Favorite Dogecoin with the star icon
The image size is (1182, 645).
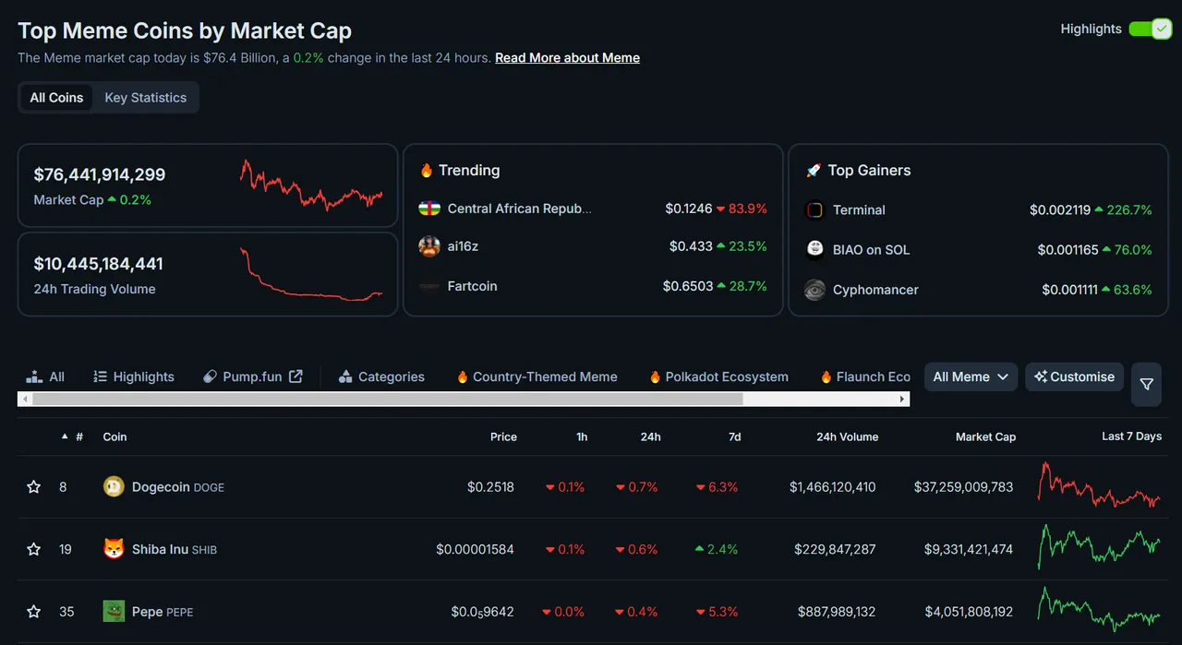[34, 486]
